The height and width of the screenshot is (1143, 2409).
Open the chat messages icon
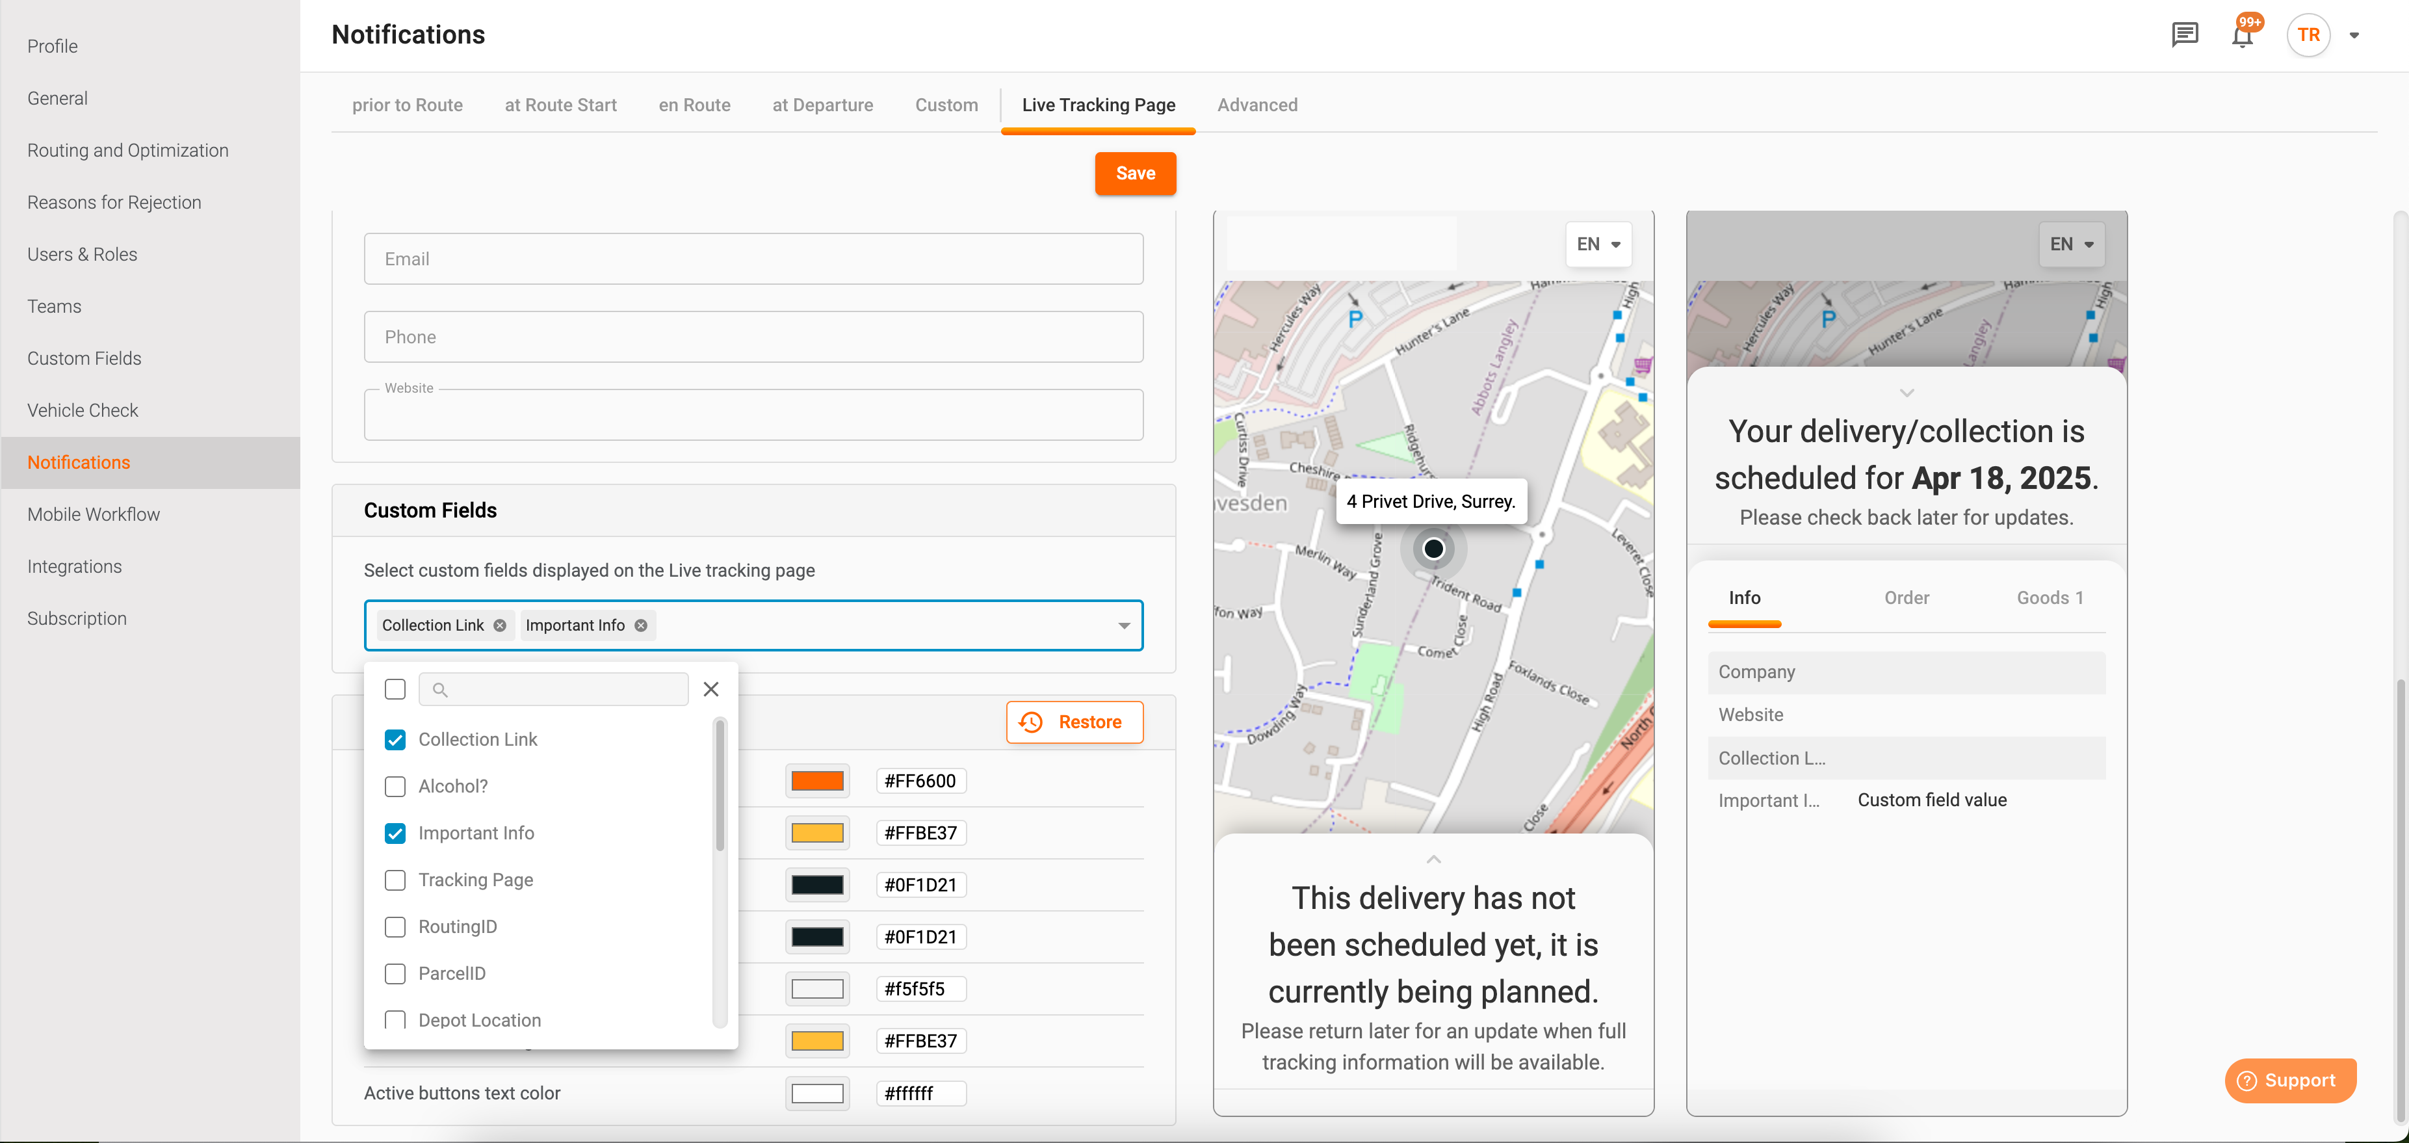2185,34
